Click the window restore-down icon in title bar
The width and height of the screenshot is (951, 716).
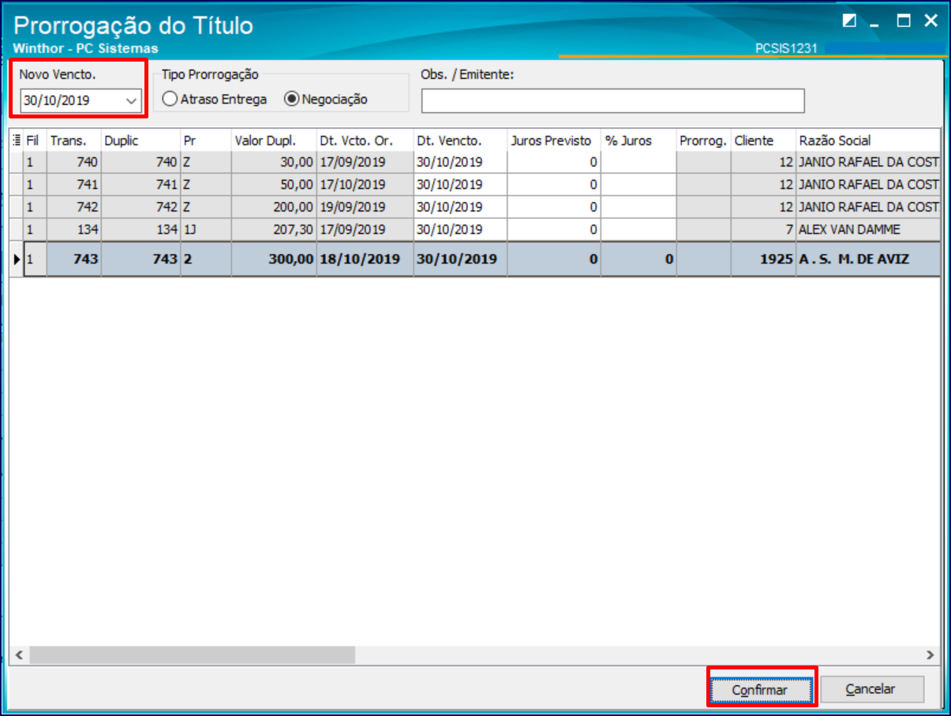tap(849, 21)
